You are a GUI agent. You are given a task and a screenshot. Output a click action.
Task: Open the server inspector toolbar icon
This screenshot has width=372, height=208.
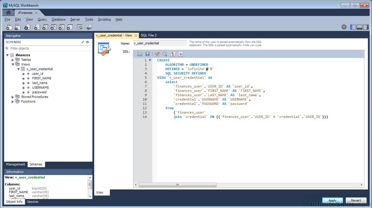(27, 27)
